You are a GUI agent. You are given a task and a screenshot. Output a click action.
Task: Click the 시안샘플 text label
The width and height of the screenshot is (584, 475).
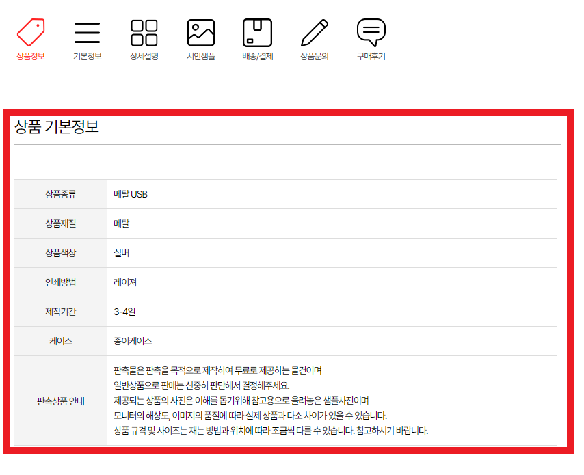201,57
